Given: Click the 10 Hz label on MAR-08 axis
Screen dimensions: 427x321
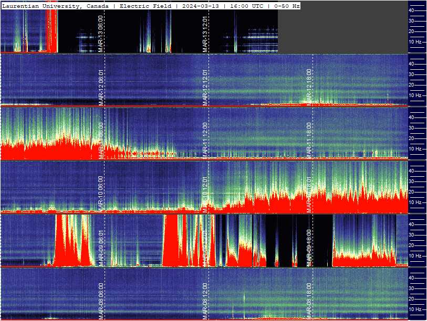Looking at the screenshot, I should 415,309.
